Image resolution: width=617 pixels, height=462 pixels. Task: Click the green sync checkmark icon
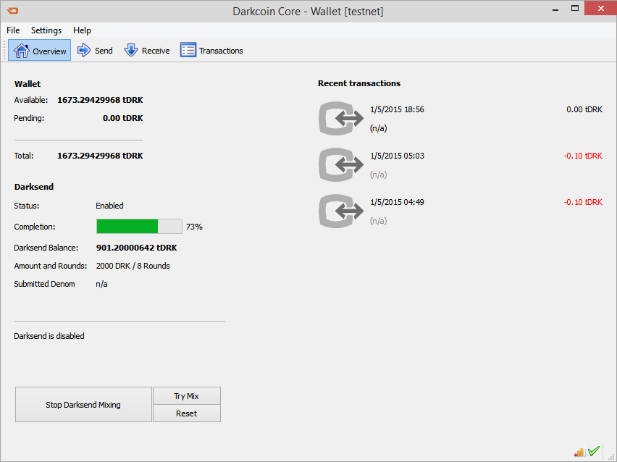coord(593,451)
